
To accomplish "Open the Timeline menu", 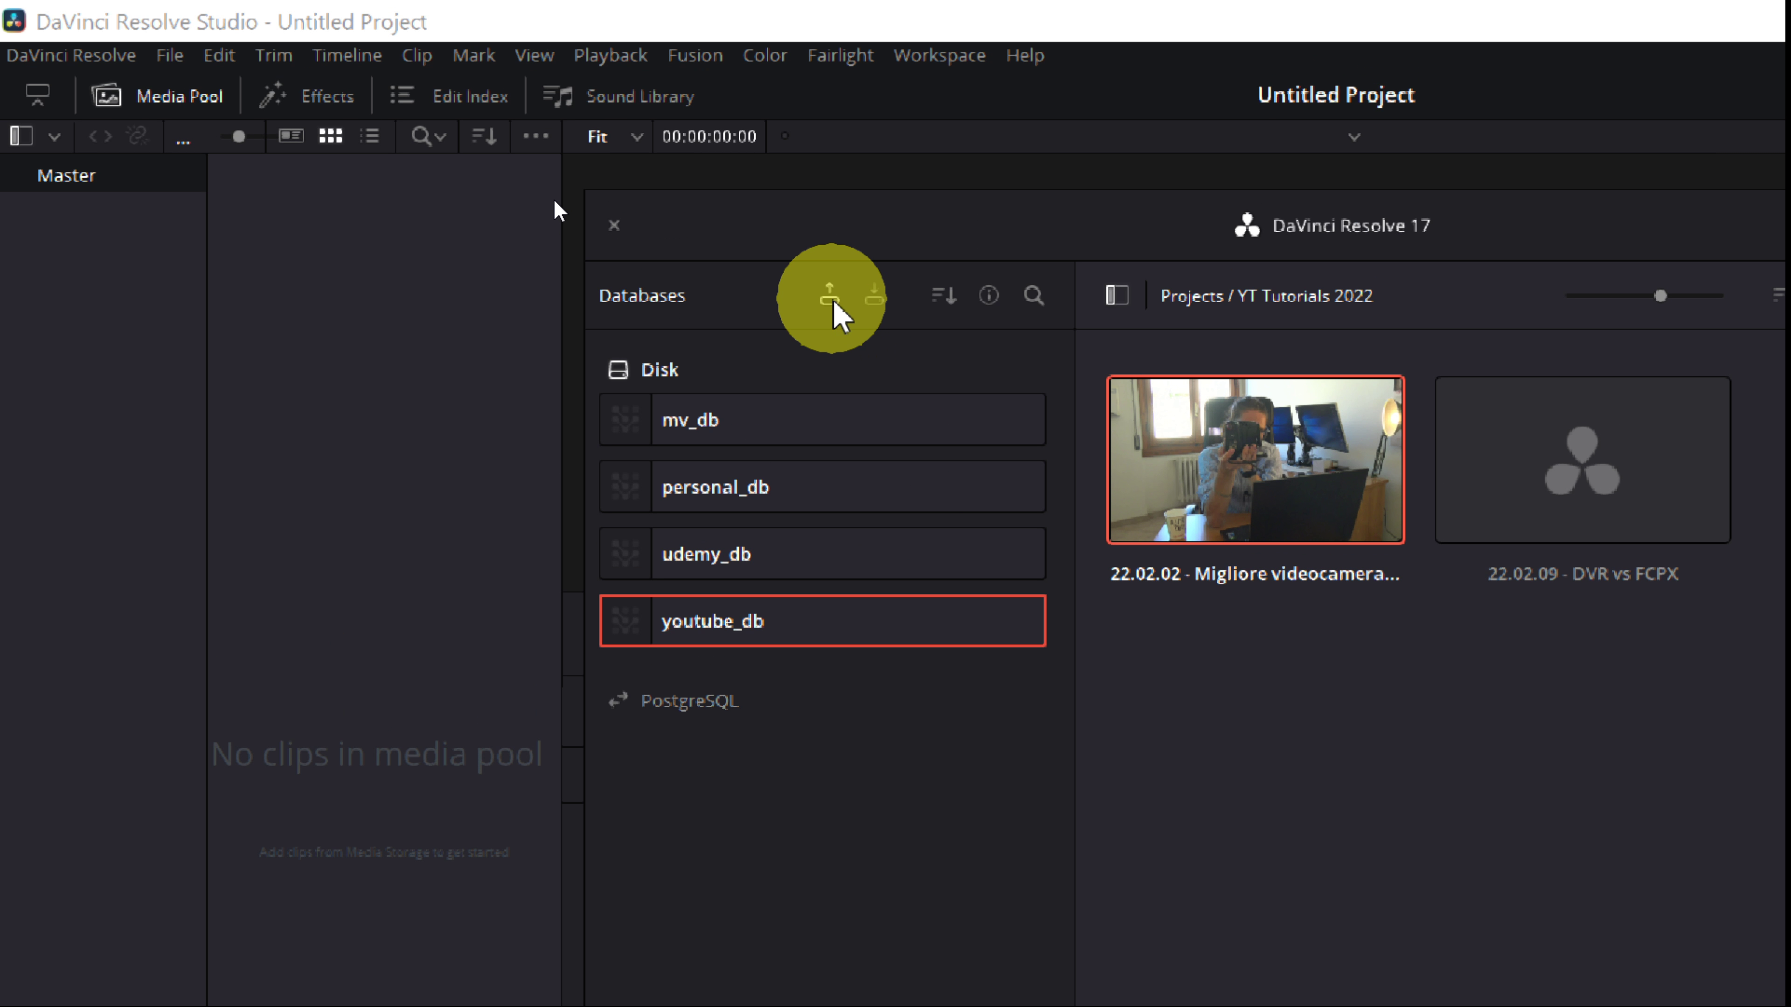I will coord(347,55).
